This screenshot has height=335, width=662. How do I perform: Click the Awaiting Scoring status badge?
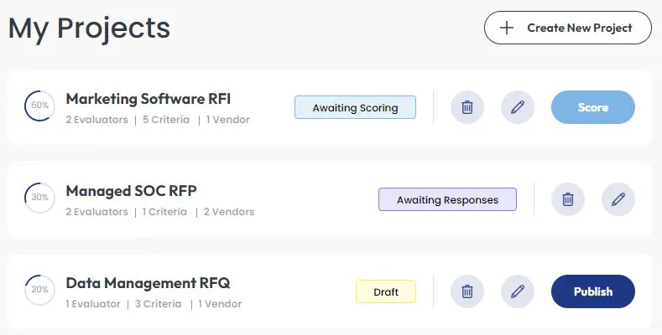(x=355, y=107)
